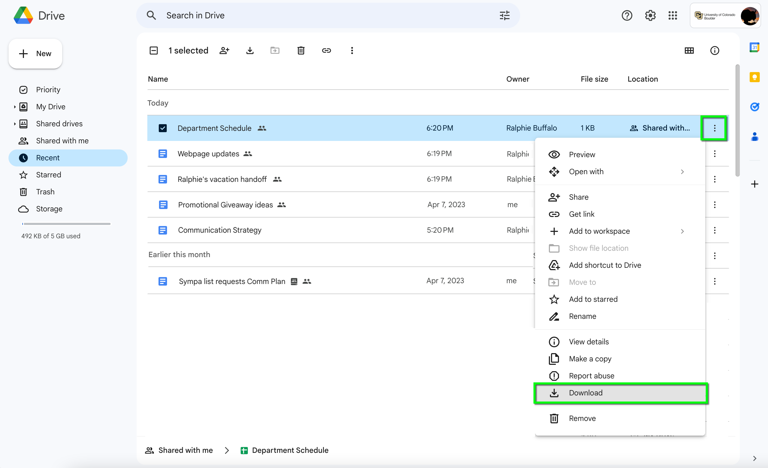Toggle checkbox on Department Schedule file

pos(162,128)
